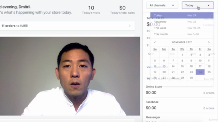Viewport: 218px width, 122px height.
Task: Pick November 18 in the calendar
Action: [209, 66]
